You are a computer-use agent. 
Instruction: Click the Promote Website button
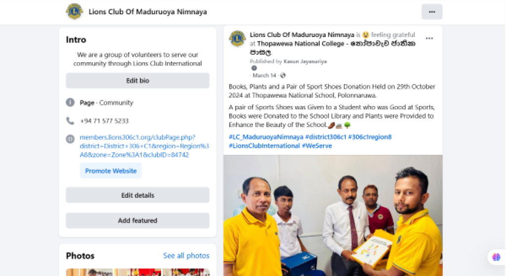111,171
